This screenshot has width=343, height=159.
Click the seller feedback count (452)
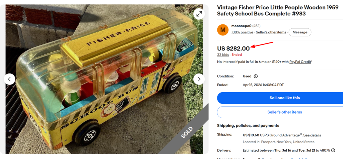(256, 26)
